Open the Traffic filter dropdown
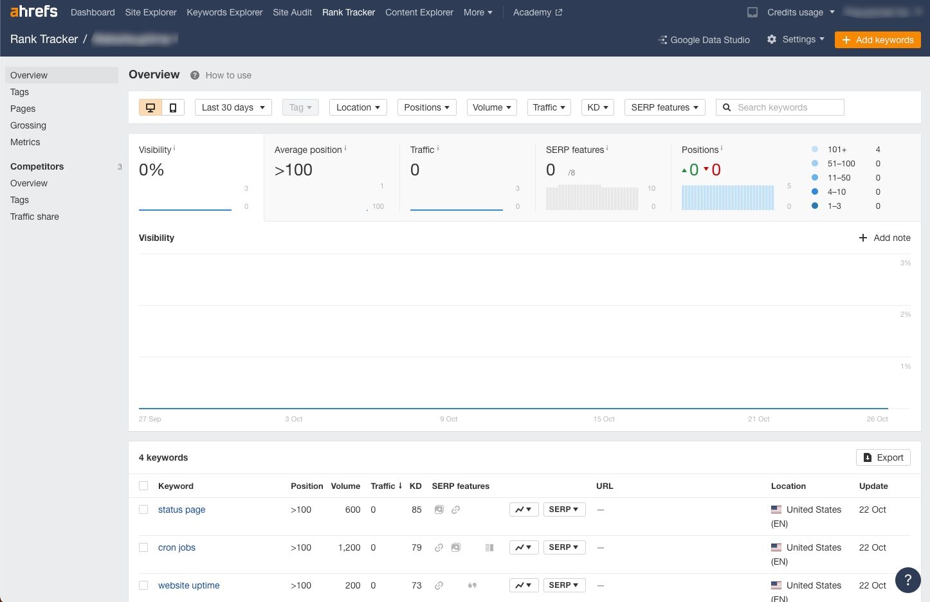This screenshot has height=602, width=930. tap(549, 107)
